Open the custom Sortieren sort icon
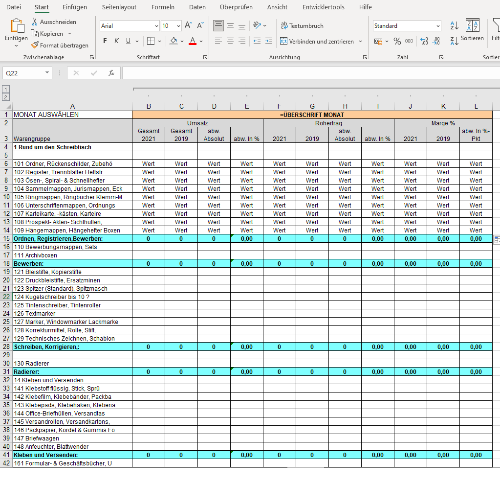The image size is (500, 485). click(x=472, y=25)
